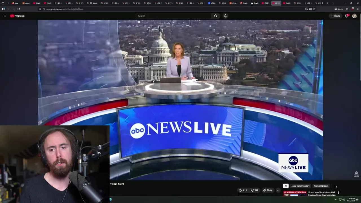Show more filter chips with right chevron
Image resolution: width=361 pixels, height=203 pixels.
pos(336,187)
